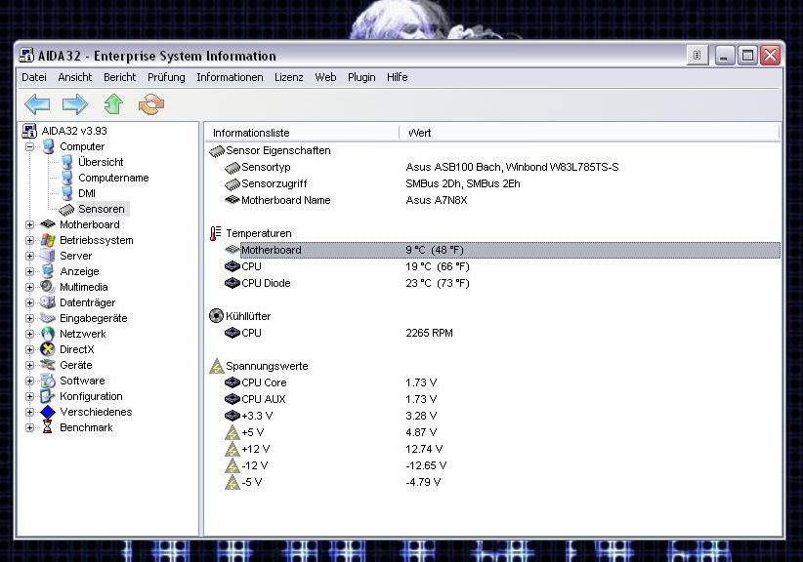Viewport: 803px width, 562px height.
Task: Select the AIDA32 v3.93 root node
Action: [74, 131]
